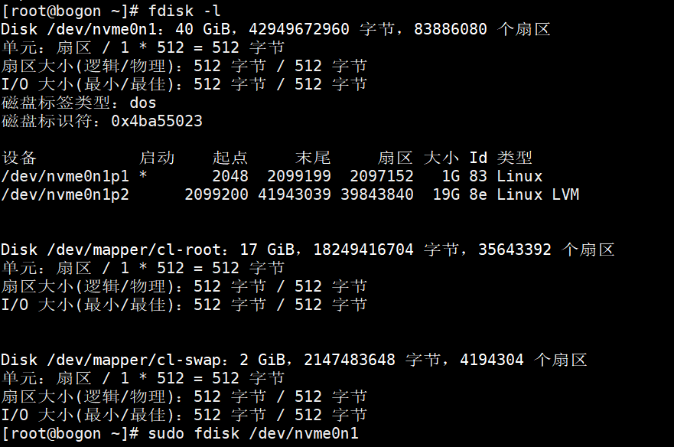The width and height of the screenshot is (674, 447).
Task: Click the 18249416704 bytes value
Action: pos(363,250)
